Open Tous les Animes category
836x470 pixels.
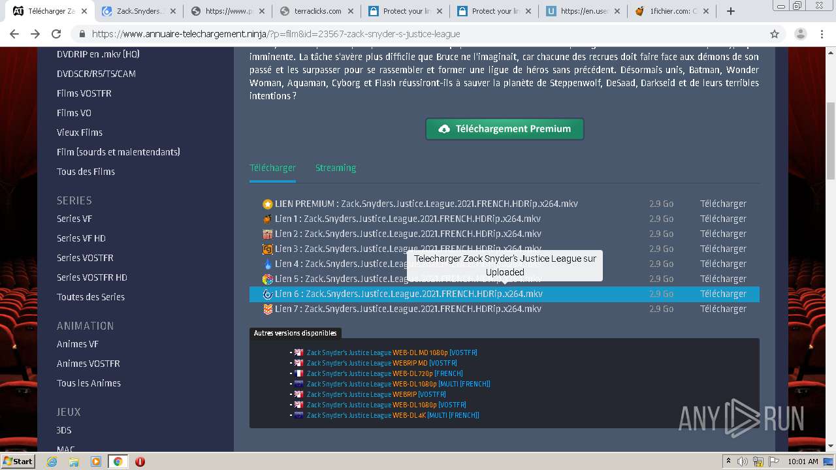(89, 383)
